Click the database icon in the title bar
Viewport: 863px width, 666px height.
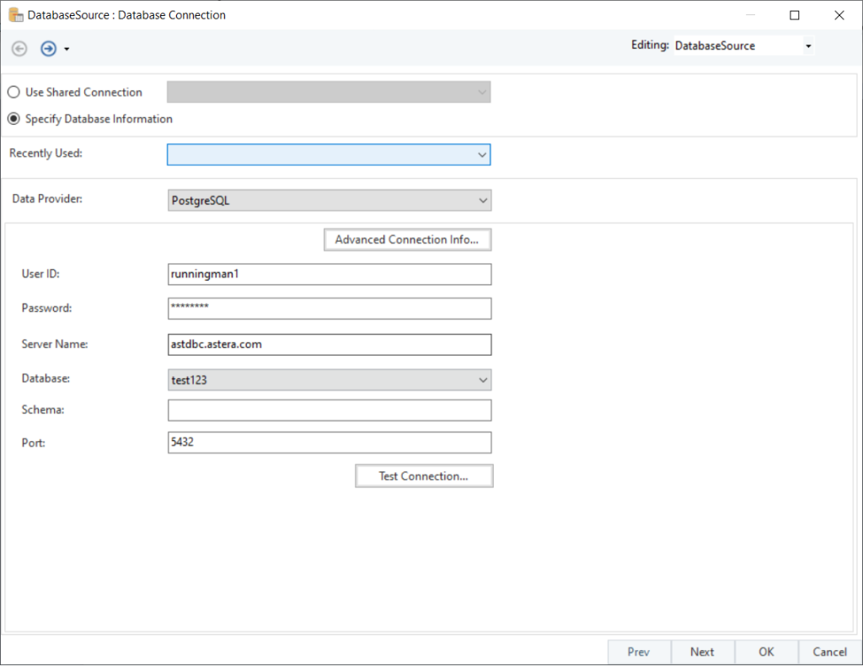[13, 14]
